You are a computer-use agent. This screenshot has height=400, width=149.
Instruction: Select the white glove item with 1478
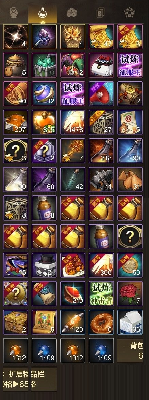click(x=73, y=122)
